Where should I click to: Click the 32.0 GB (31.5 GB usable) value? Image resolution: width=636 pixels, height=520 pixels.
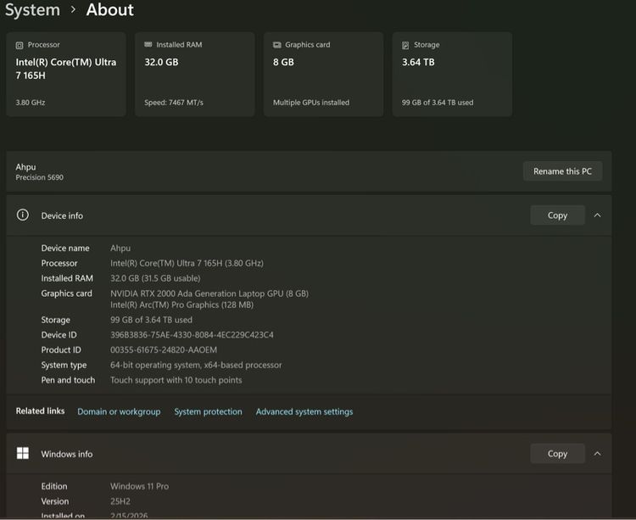tap(155, 278)
